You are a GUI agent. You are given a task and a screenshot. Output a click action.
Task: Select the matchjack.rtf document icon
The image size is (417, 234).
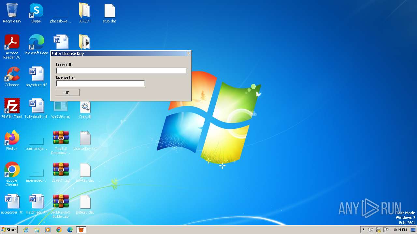coord(36,204)
